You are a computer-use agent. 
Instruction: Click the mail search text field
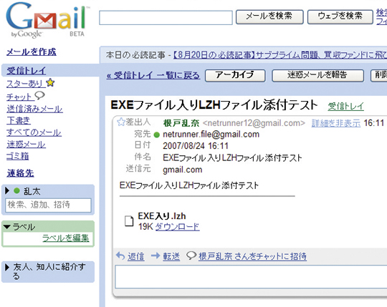[166, 17]
